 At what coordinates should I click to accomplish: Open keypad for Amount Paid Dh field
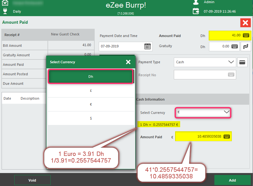click(x=246, y=35)
